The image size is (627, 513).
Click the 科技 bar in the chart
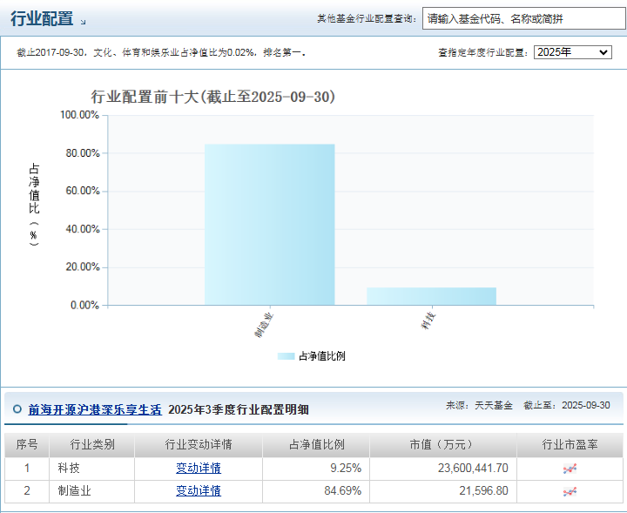pyautogui.click(x=431, y=296)
